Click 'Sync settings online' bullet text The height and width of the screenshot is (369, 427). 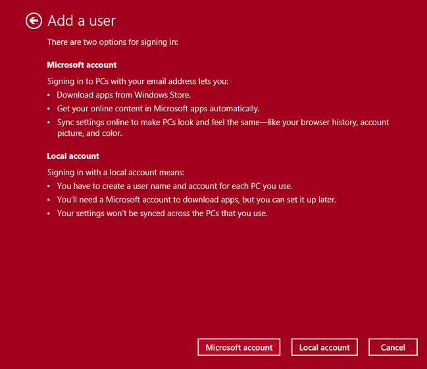click(222, 123)
